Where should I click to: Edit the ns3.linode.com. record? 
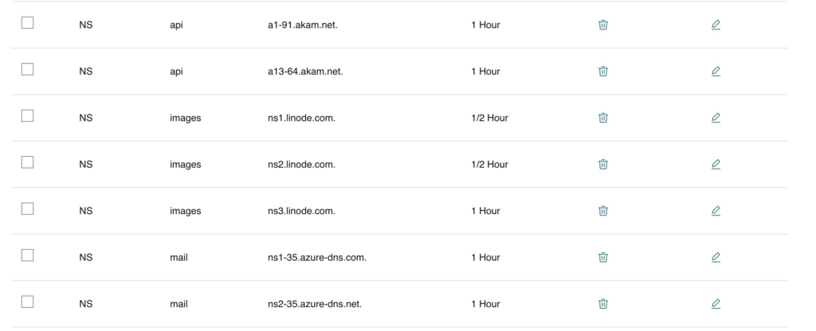click(x=716, y=210)
